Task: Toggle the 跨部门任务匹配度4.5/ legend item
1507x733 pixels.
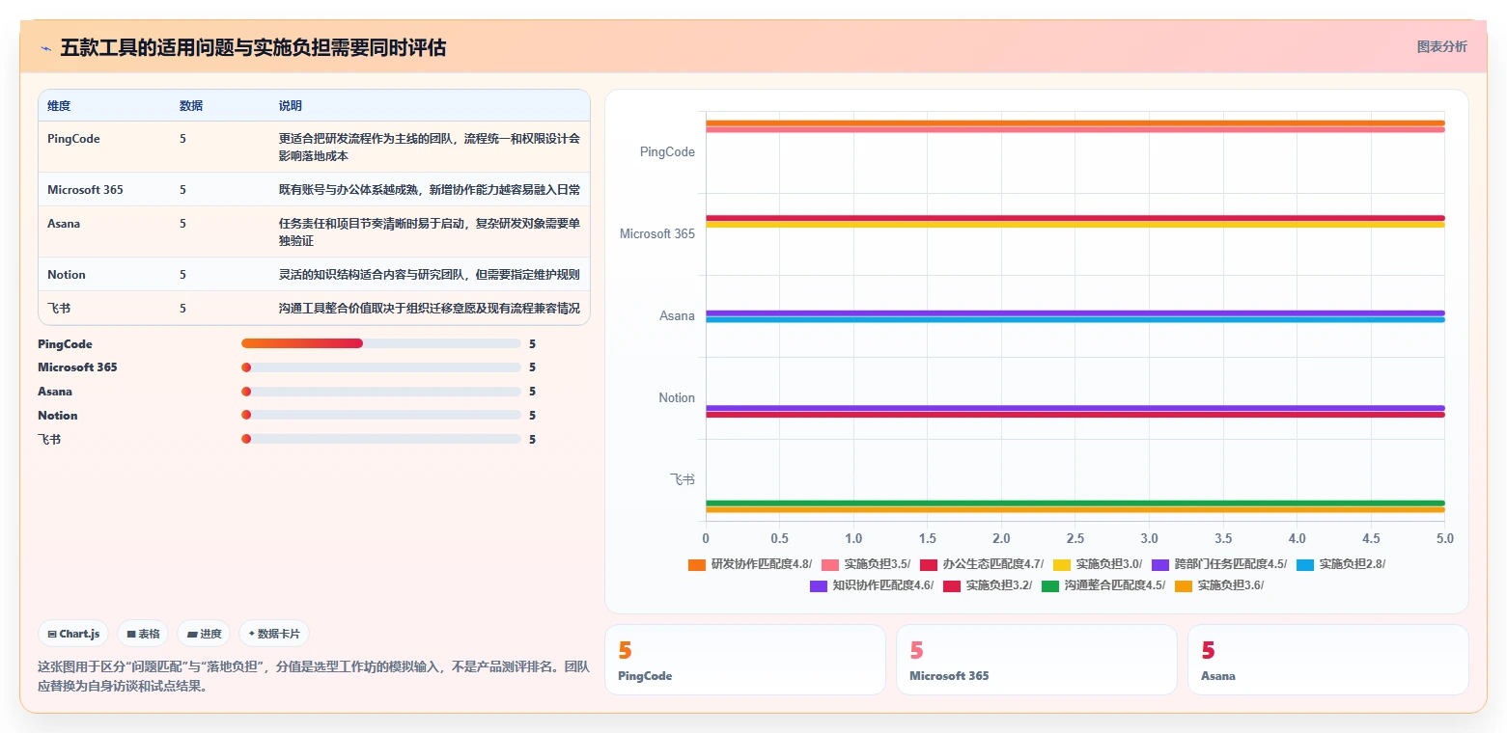Action: (x=1219, y=564)
